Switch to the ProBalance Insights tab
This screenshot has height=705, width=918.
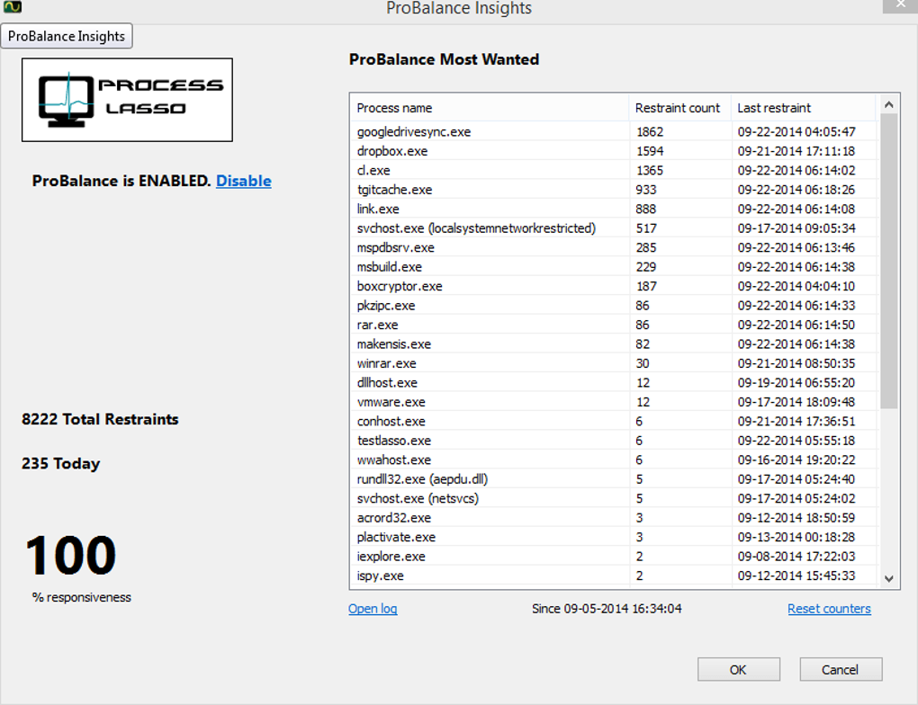pyautogui.click(x=67, y=36)
